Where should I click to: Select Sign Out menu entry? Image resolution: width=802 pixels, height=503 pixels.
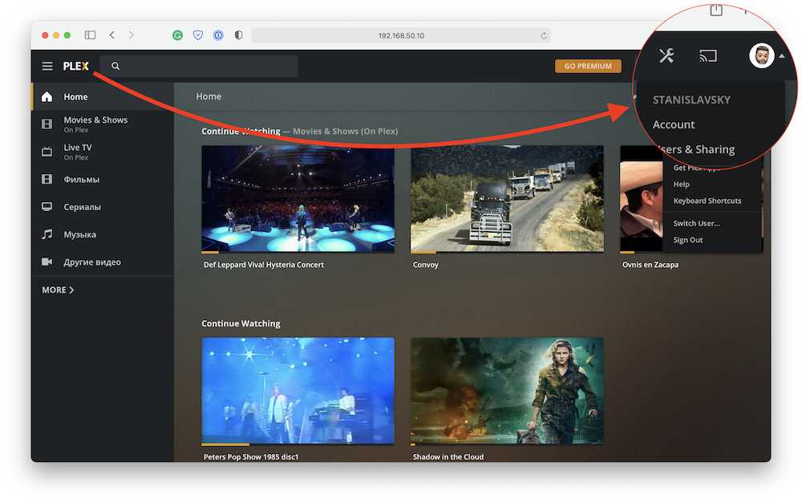click(x=688, y=240)
